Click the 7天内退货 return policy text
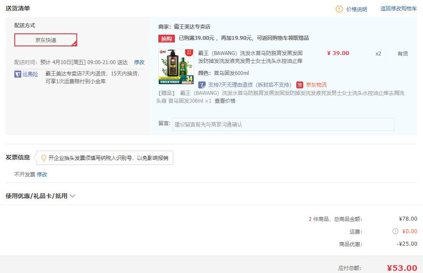 [92, 77]
